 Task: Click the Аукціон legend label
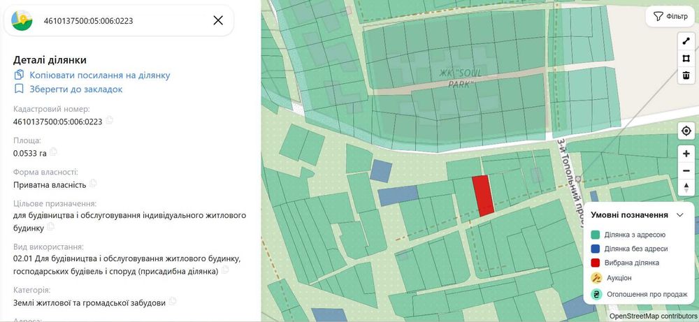click(619, 278)
